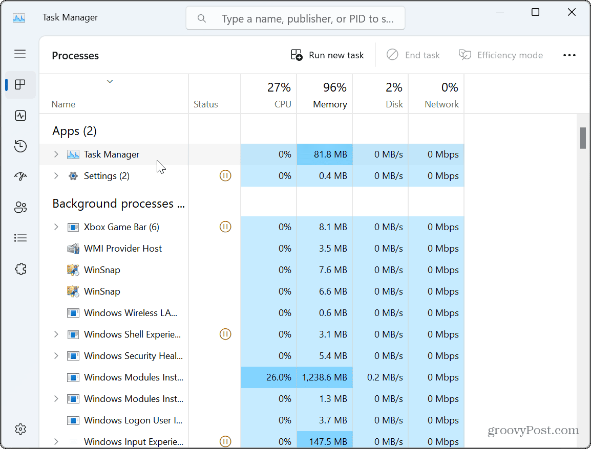Open the Startup apps sidebar icon

tap(20, 176)
